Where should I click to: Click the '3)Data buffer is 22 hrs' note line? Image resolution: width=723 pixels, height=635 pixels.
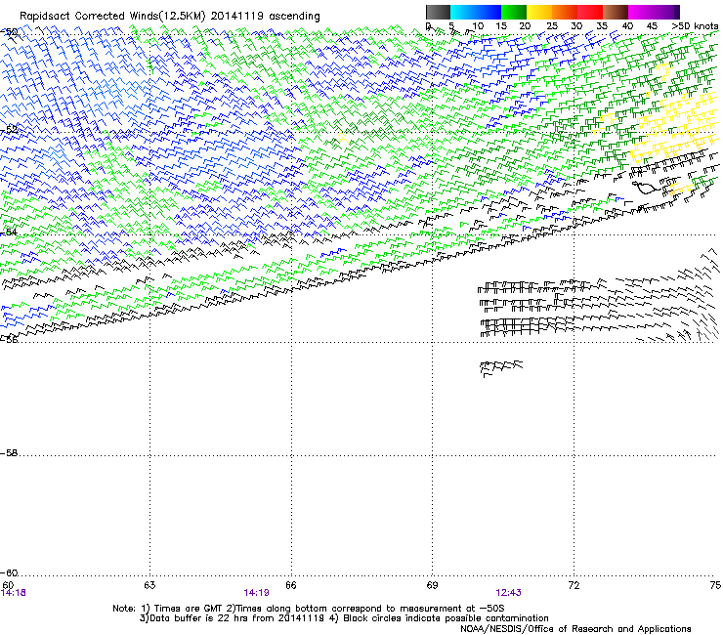[x=344, y=618]
